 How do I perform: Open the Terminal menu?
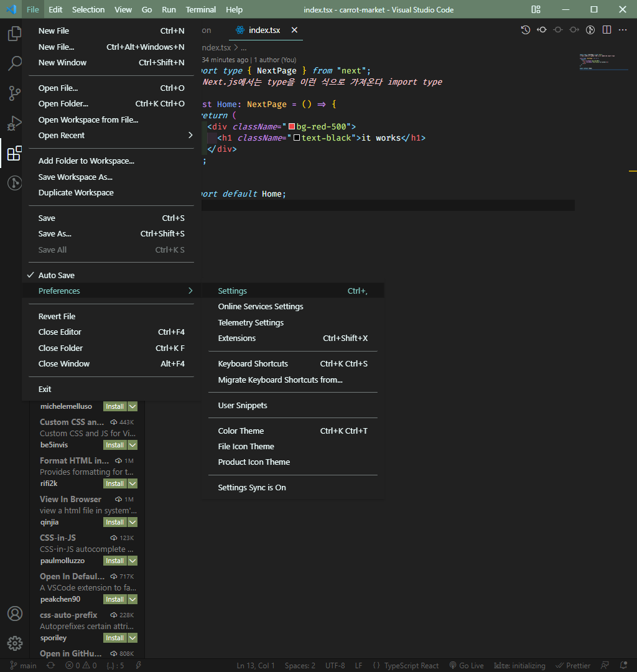pos(200,9)
